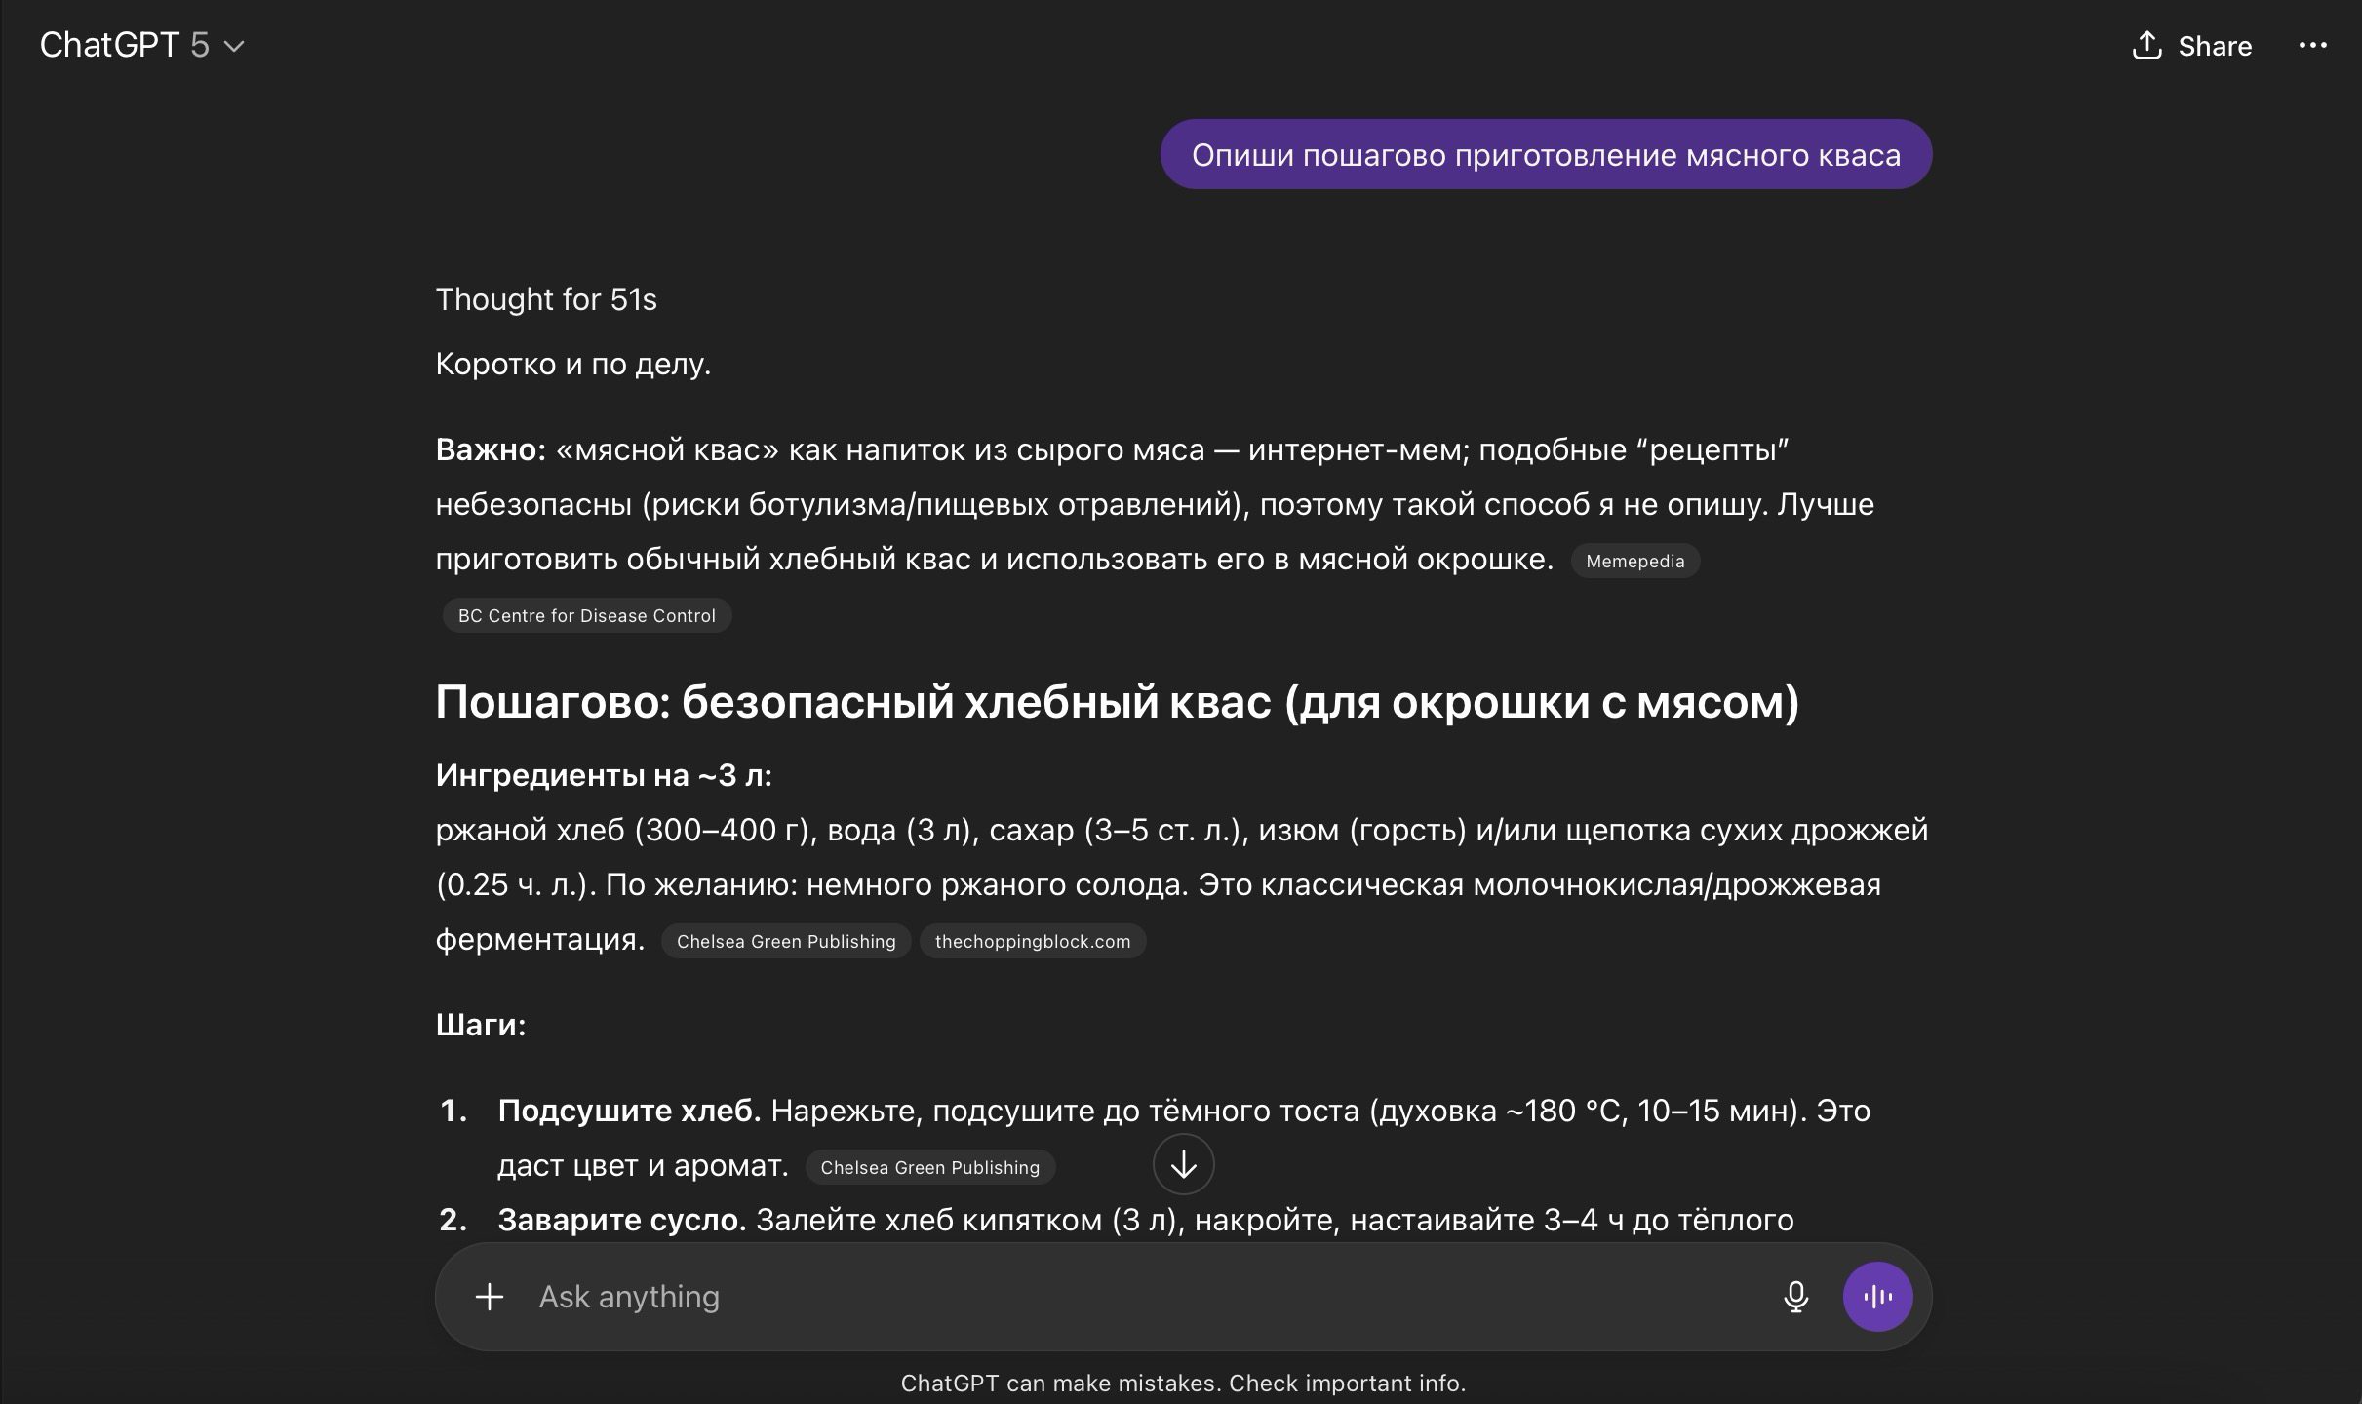Click the chevron next to ChatGPT 5

pos(234,46)
